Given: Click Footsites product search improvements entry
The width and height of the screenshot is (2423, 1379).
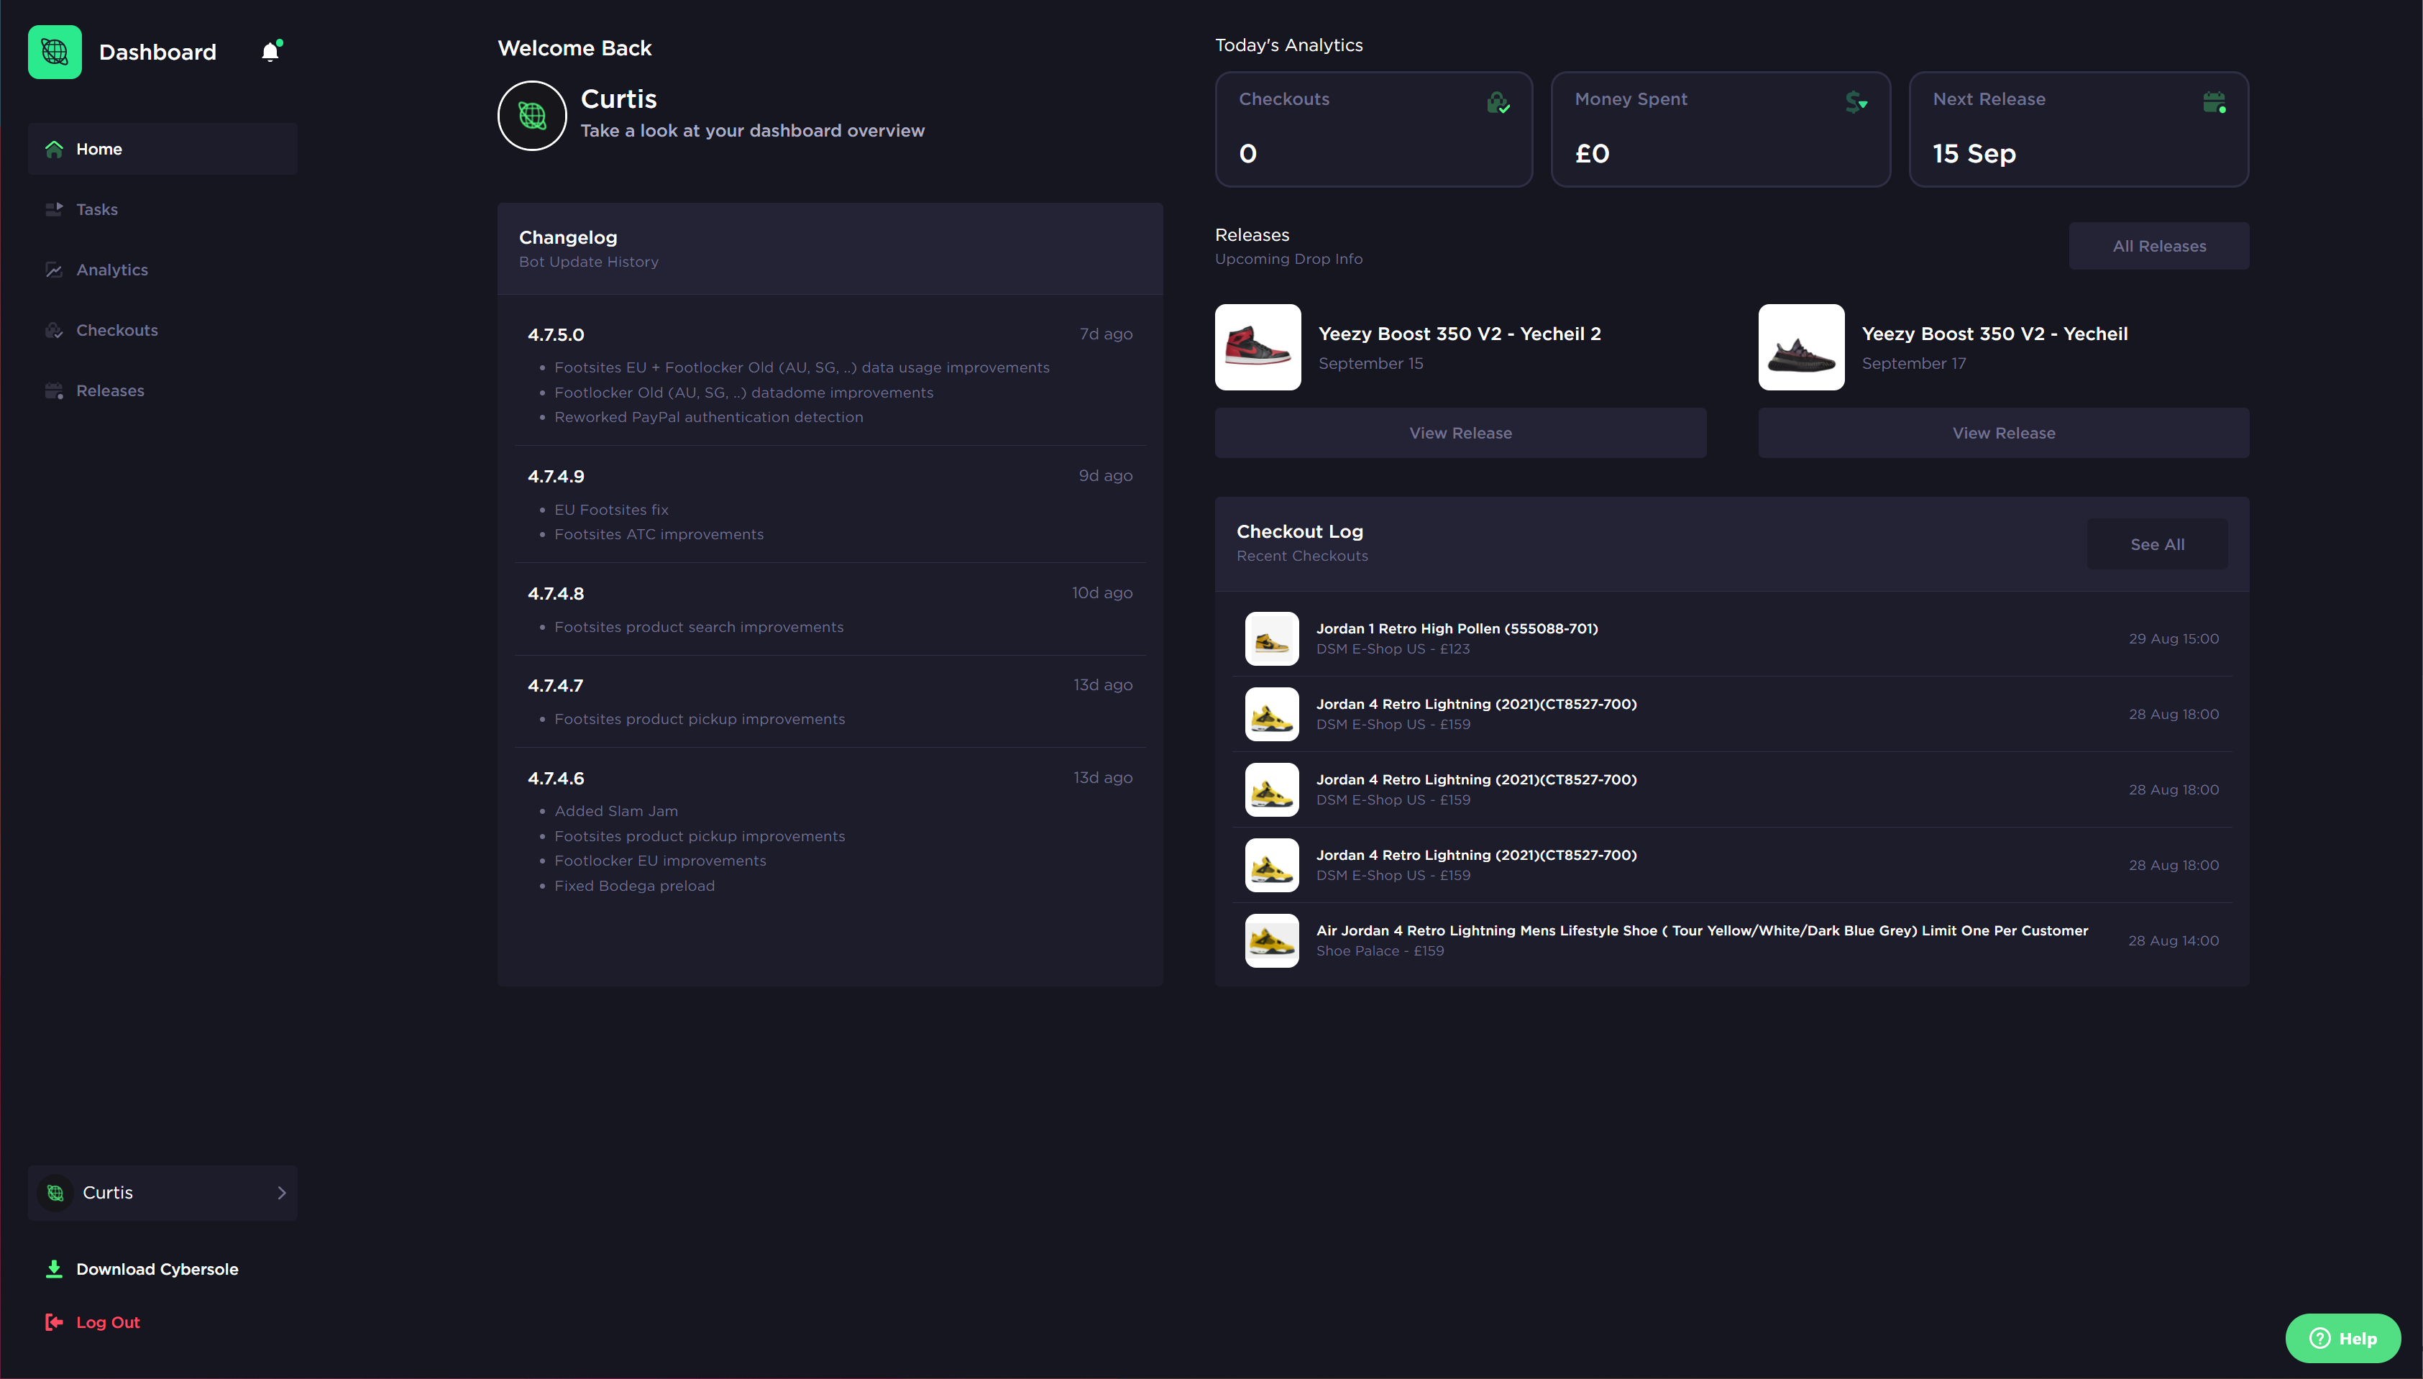Looking at the screenshot, I should [x=699, y=627].
